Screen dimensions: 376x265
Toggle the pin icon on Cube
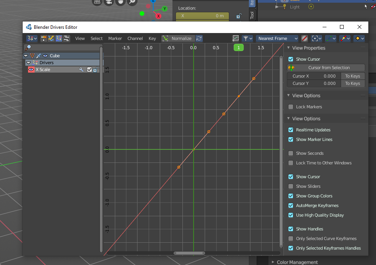39,56
